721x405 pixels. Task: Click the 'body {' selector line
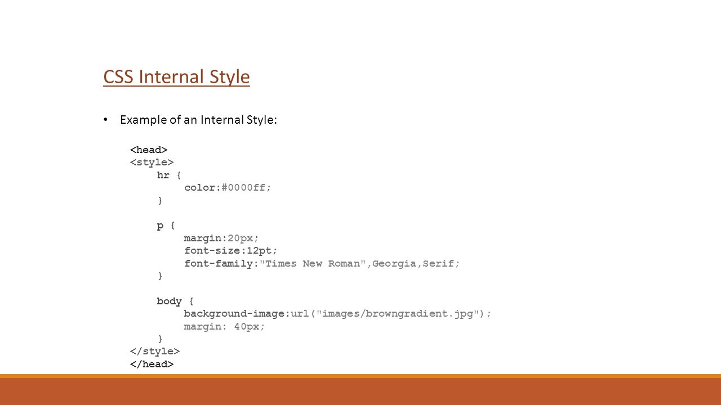pyautogui.click(x=175, y=301)
